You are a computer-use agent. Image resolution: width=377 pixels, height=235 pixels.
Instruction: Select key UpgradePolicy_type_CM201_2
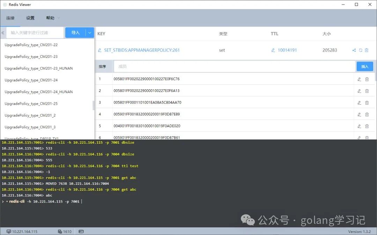[30, 115]
